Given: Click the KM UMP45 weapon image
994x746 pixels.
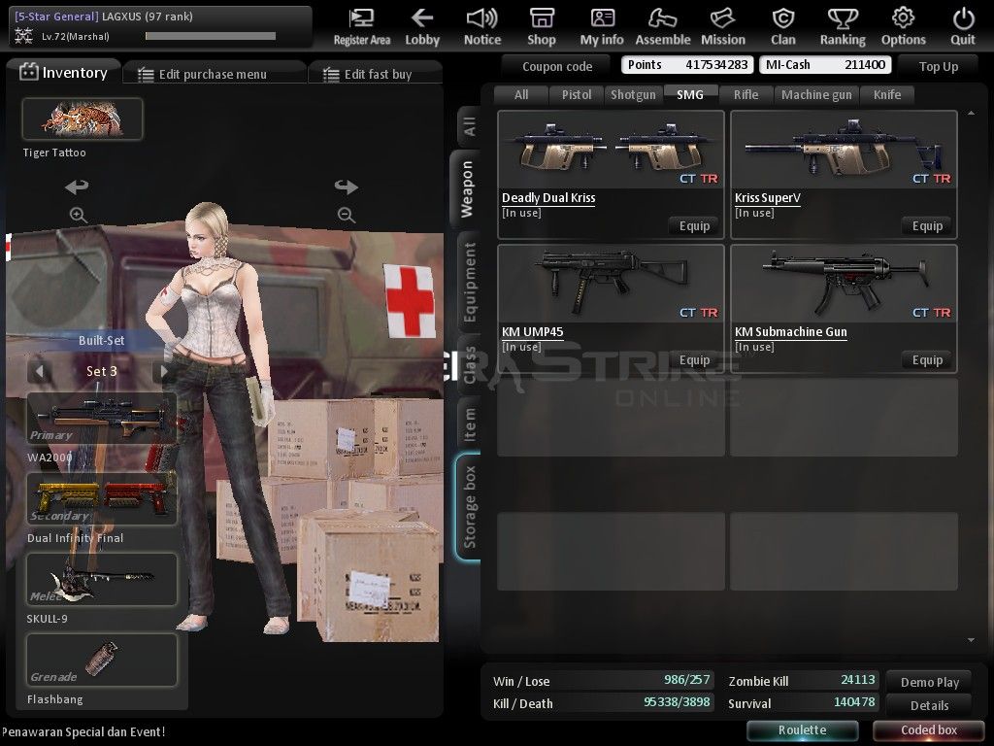Looking at the screenshot, I should [x=612, y=285].
